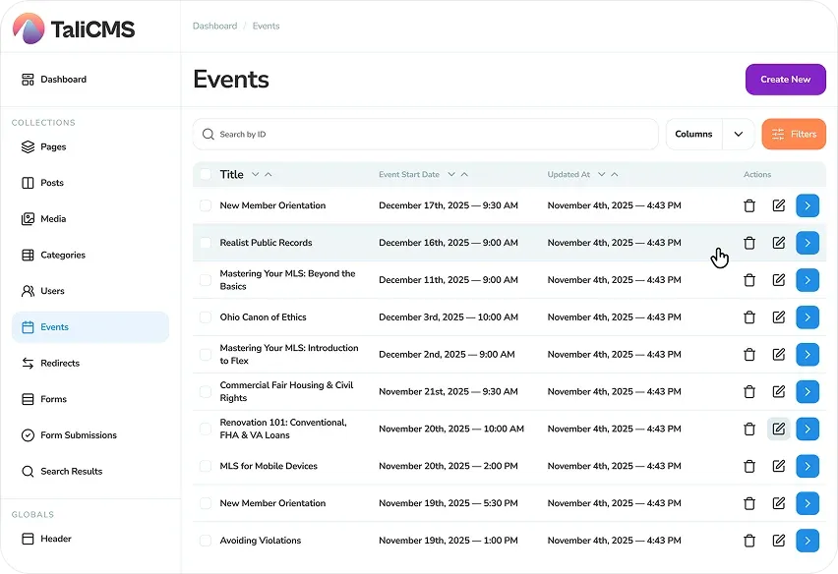Image resolution: width=838 pixels, height=574 pixels.
Task: Open the Users collection
Action: 90,291
